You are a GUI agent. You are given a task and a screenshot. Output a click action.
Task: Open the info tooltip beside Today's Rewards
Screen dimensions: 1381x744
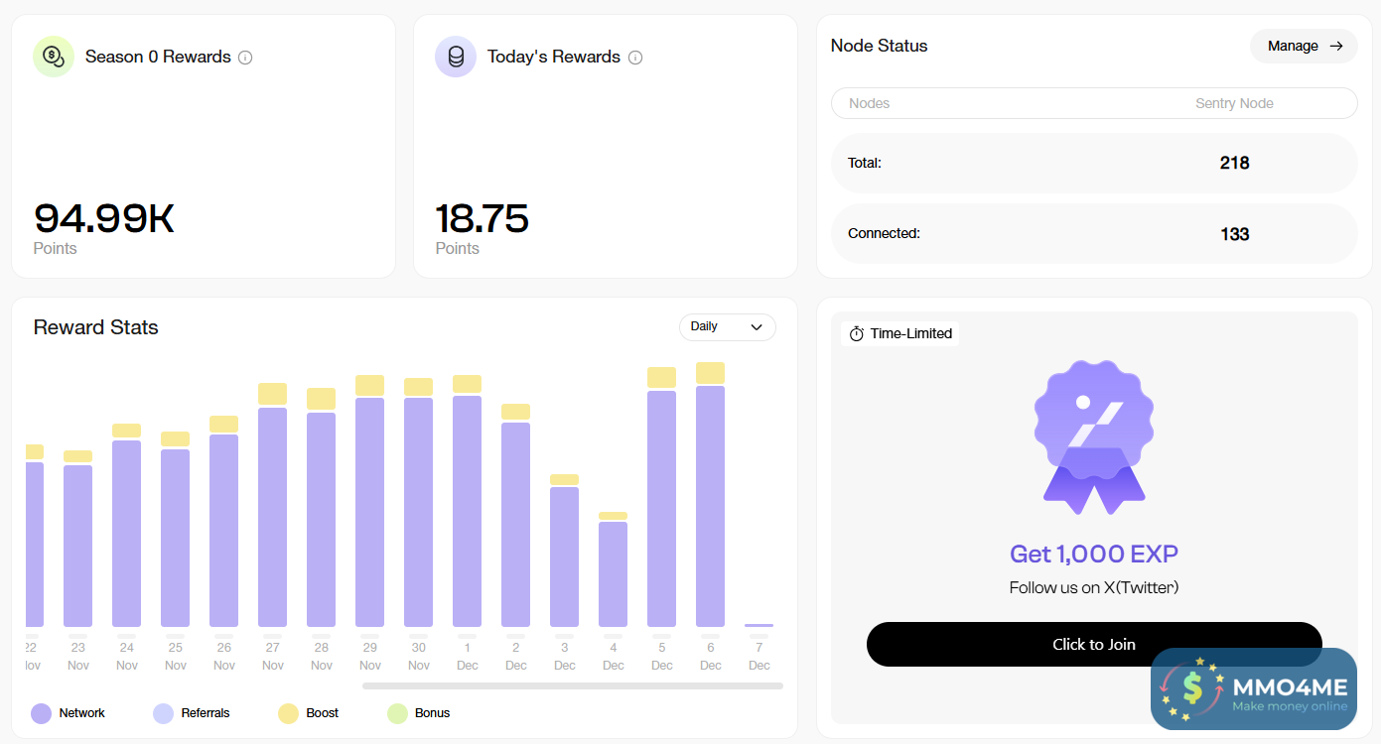(x=635, y=58)
